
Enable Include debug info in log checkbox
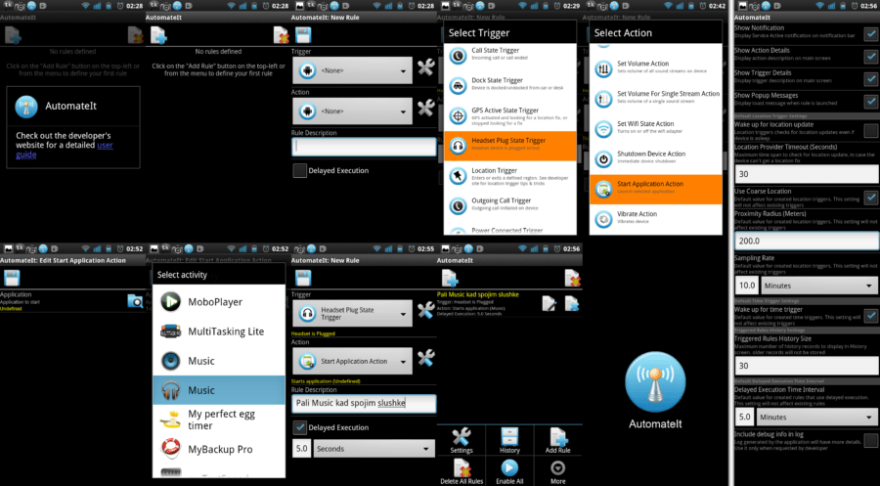click(871, 440)
